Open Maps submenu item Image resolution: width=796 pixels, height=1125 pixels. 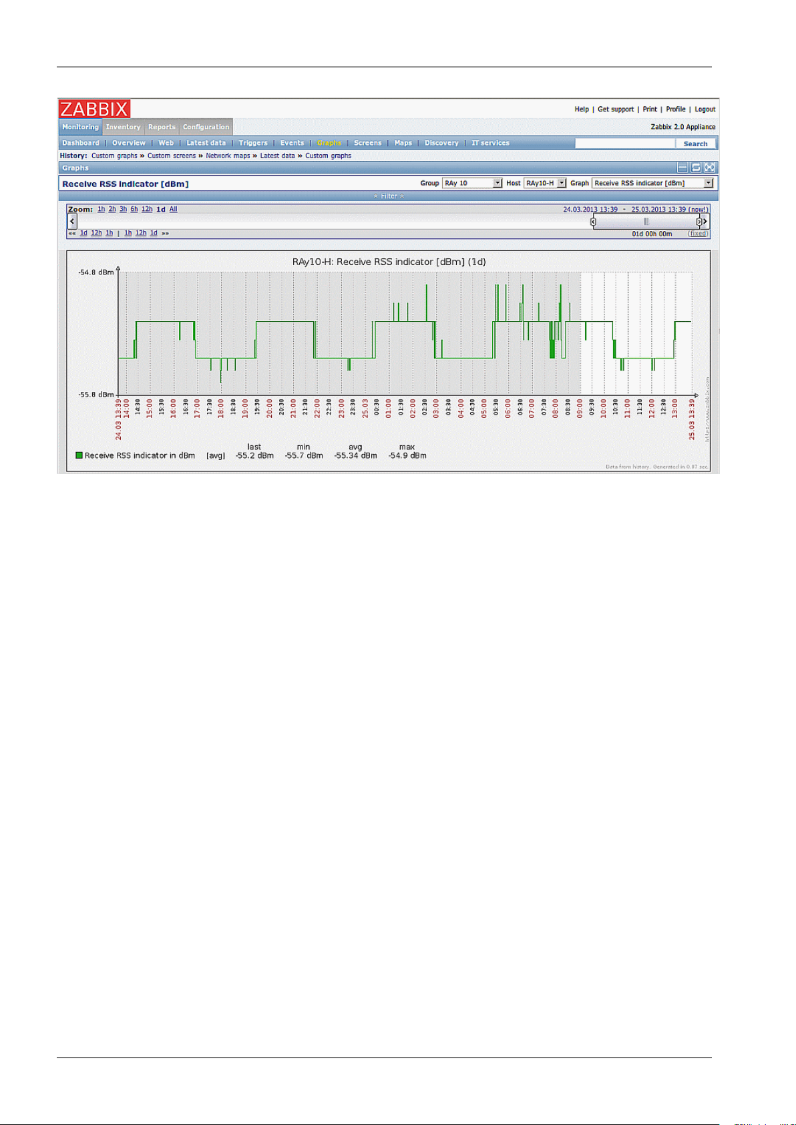point(403,143)
